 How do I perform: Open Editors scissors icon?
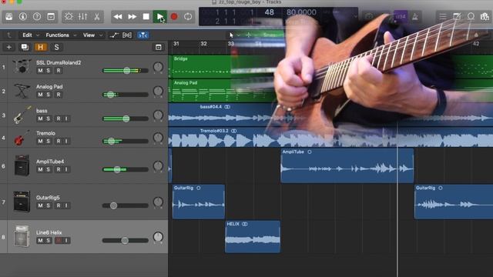pyautogui.click(x=97, y=17)
